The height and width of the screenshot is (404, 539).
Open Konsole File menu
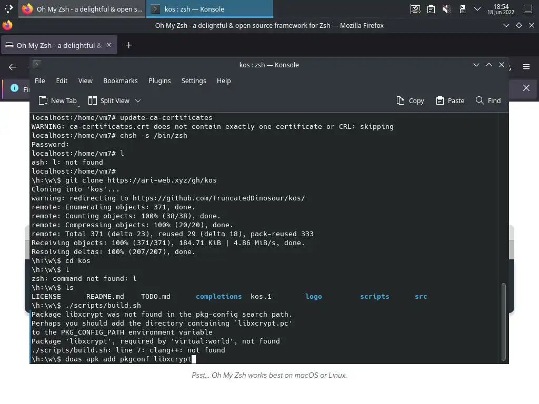(40, 80)
